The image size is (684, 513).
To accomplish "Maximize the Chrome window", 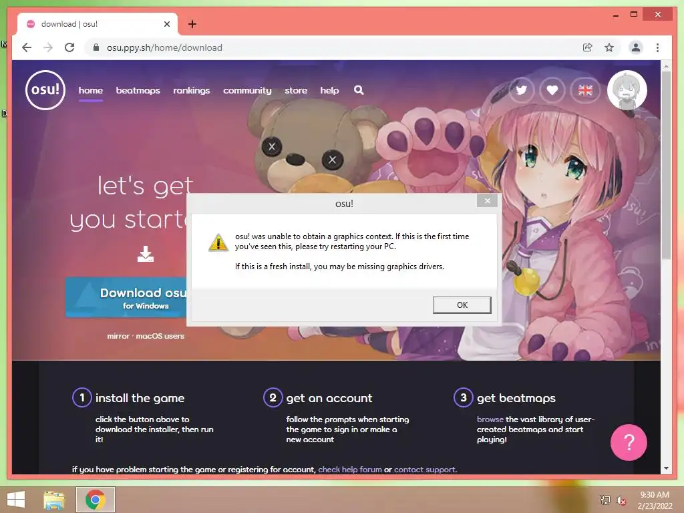I will [x=634, y=15].
